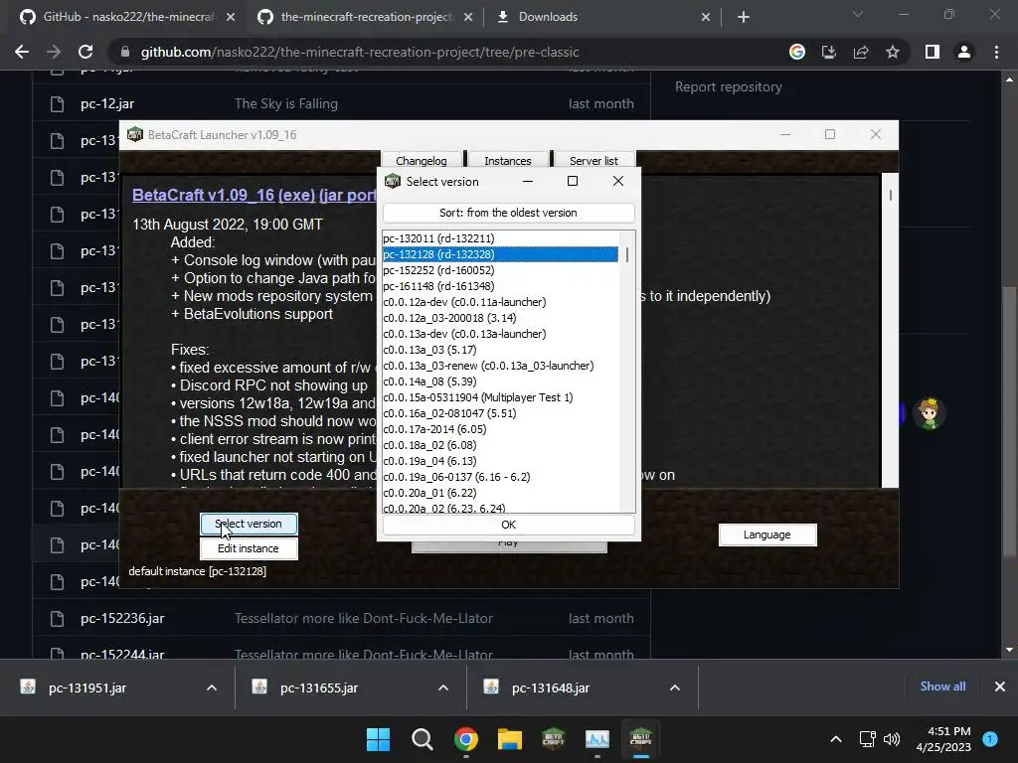The width and height of the screenshot is (1018, 763).
Task: Click the file icon next to pc-152236.jar
Action: 57,618
